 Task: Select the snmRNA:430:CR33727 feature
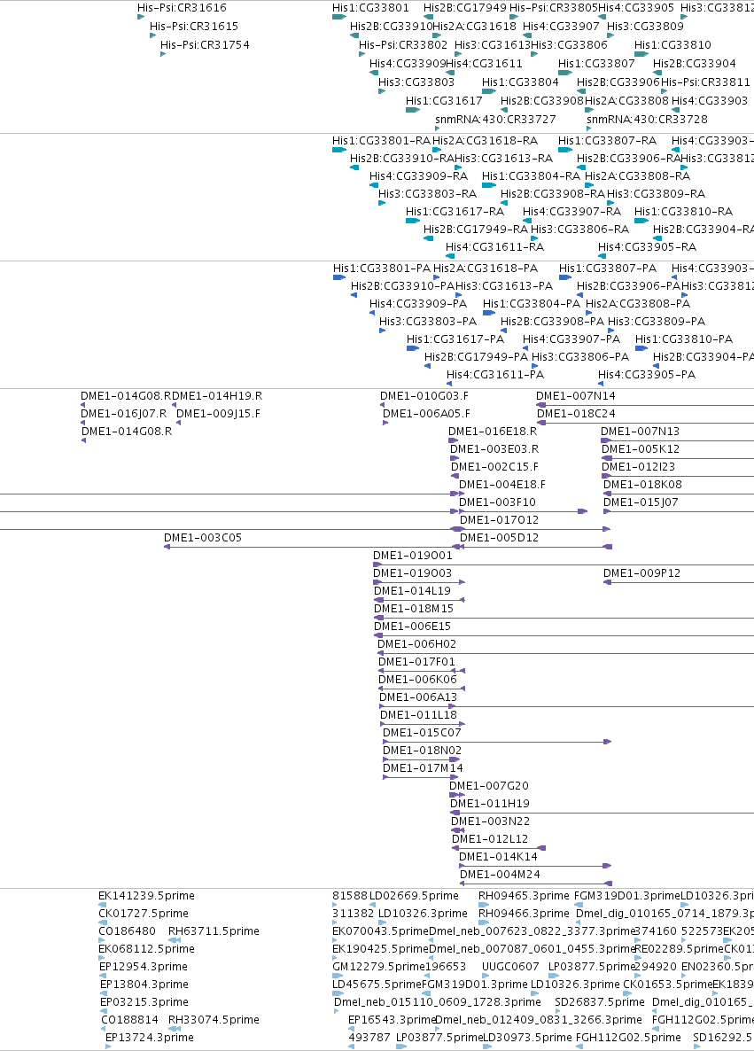(495, 120)
